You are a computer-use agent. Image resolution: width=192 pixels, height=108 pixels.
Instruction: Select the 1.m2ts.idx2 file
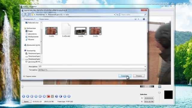click(x=66, y=30)
